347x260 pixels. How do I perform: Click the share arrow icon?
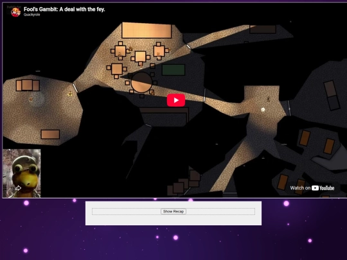pyautogui.click(x=18, y=188)
